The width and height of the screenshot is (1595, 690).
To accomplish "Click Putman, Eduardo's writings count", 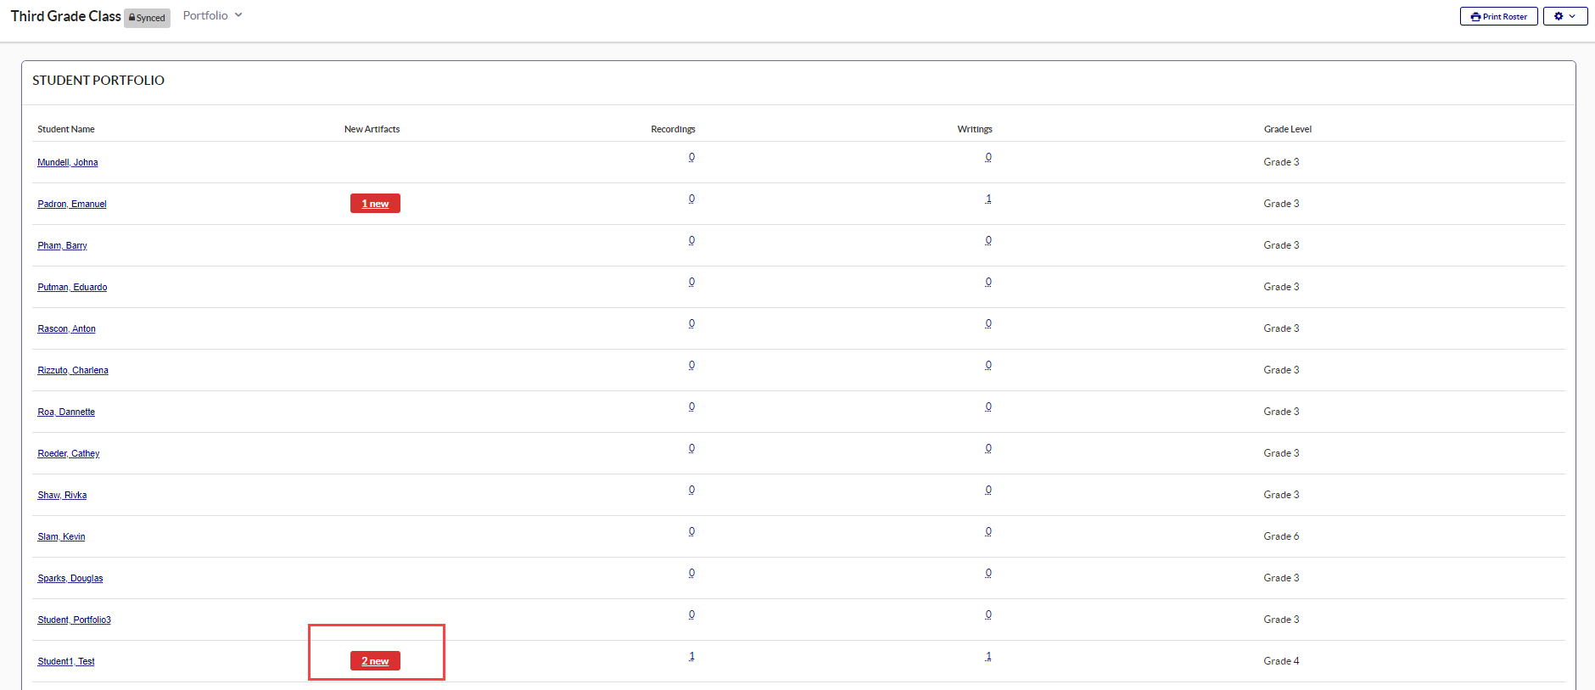I will 988,282.
